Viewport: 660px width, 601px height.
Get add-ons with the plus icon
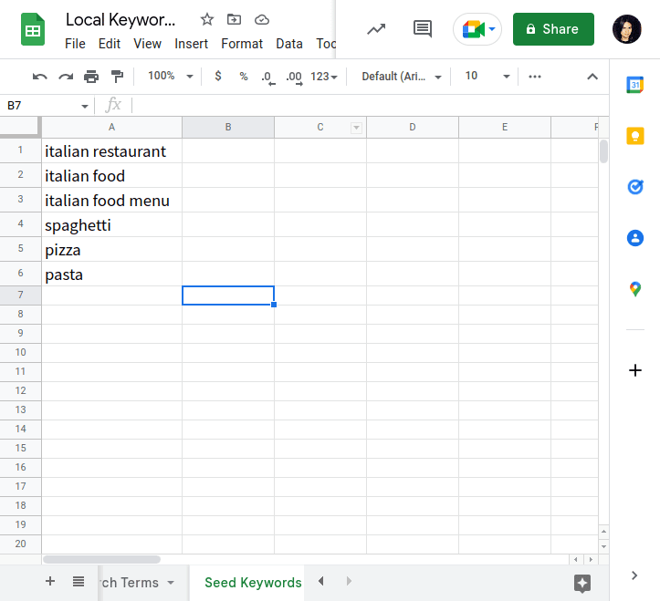tap(634, 370)
